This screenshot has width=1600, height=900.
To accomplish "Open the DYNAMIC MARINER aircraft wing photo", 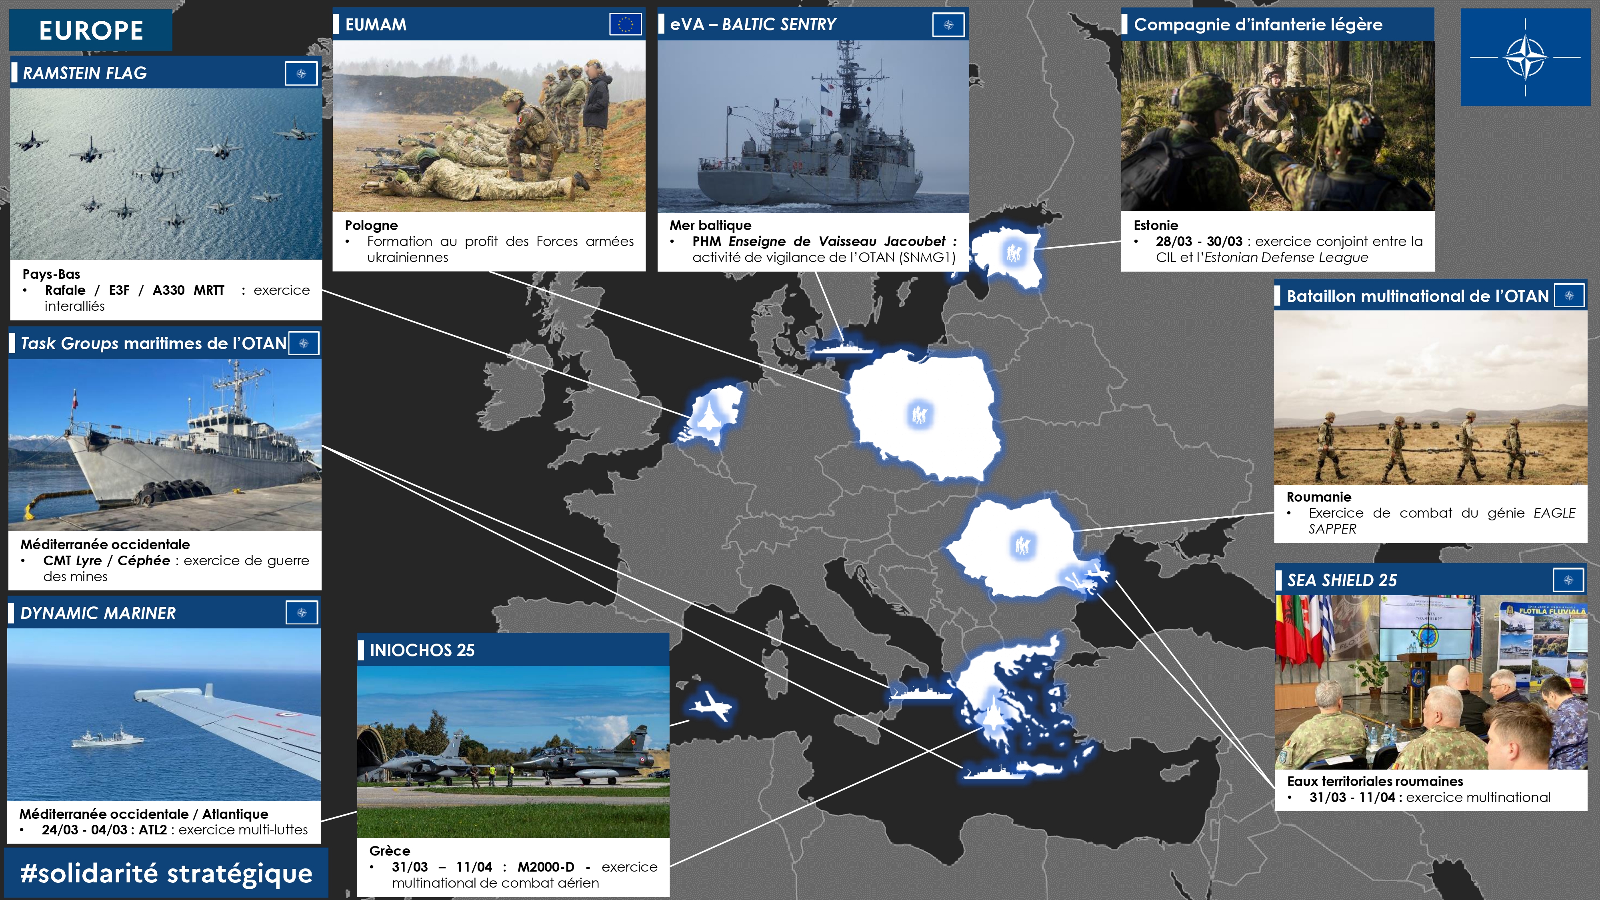I will pos(164,714).
